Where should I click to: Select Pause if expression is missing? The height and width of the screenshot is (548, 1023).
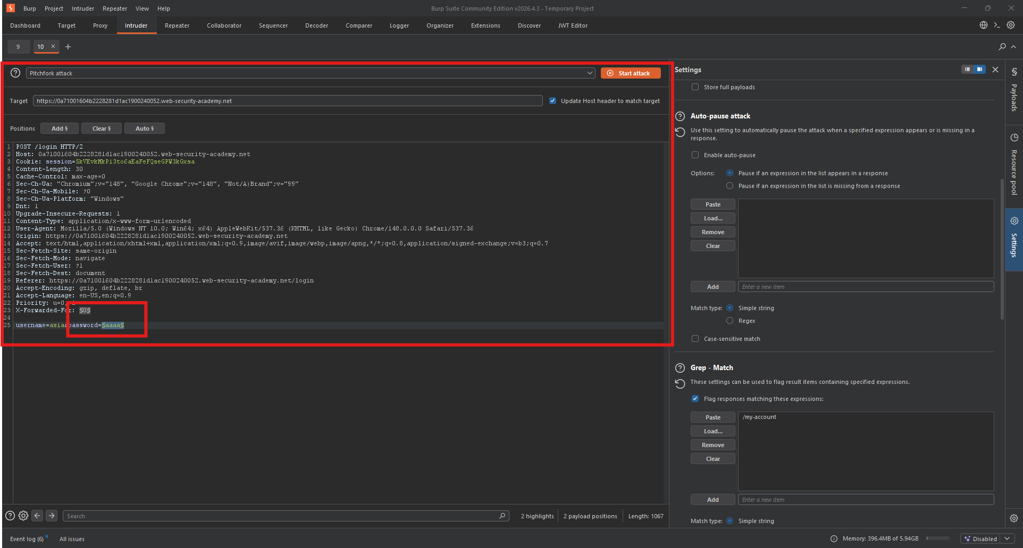point(730,186)
